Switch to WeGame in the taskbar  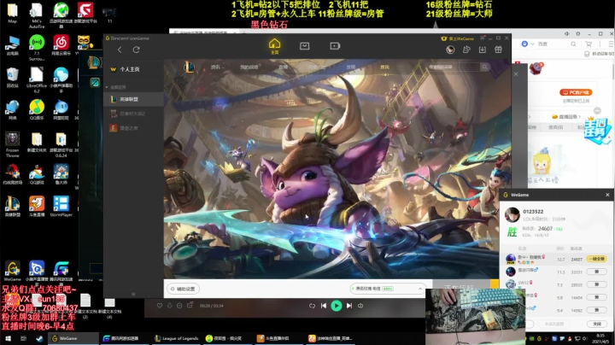coord(73,338)
